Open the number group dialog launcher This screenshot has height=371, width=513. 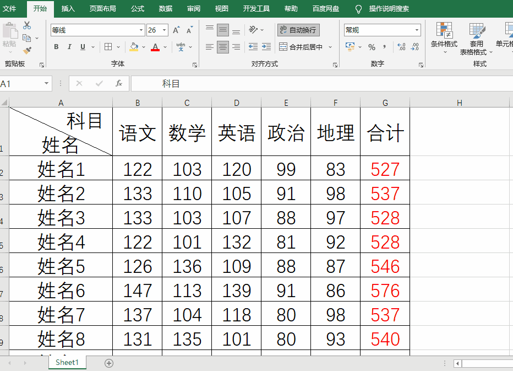(421, 65)
